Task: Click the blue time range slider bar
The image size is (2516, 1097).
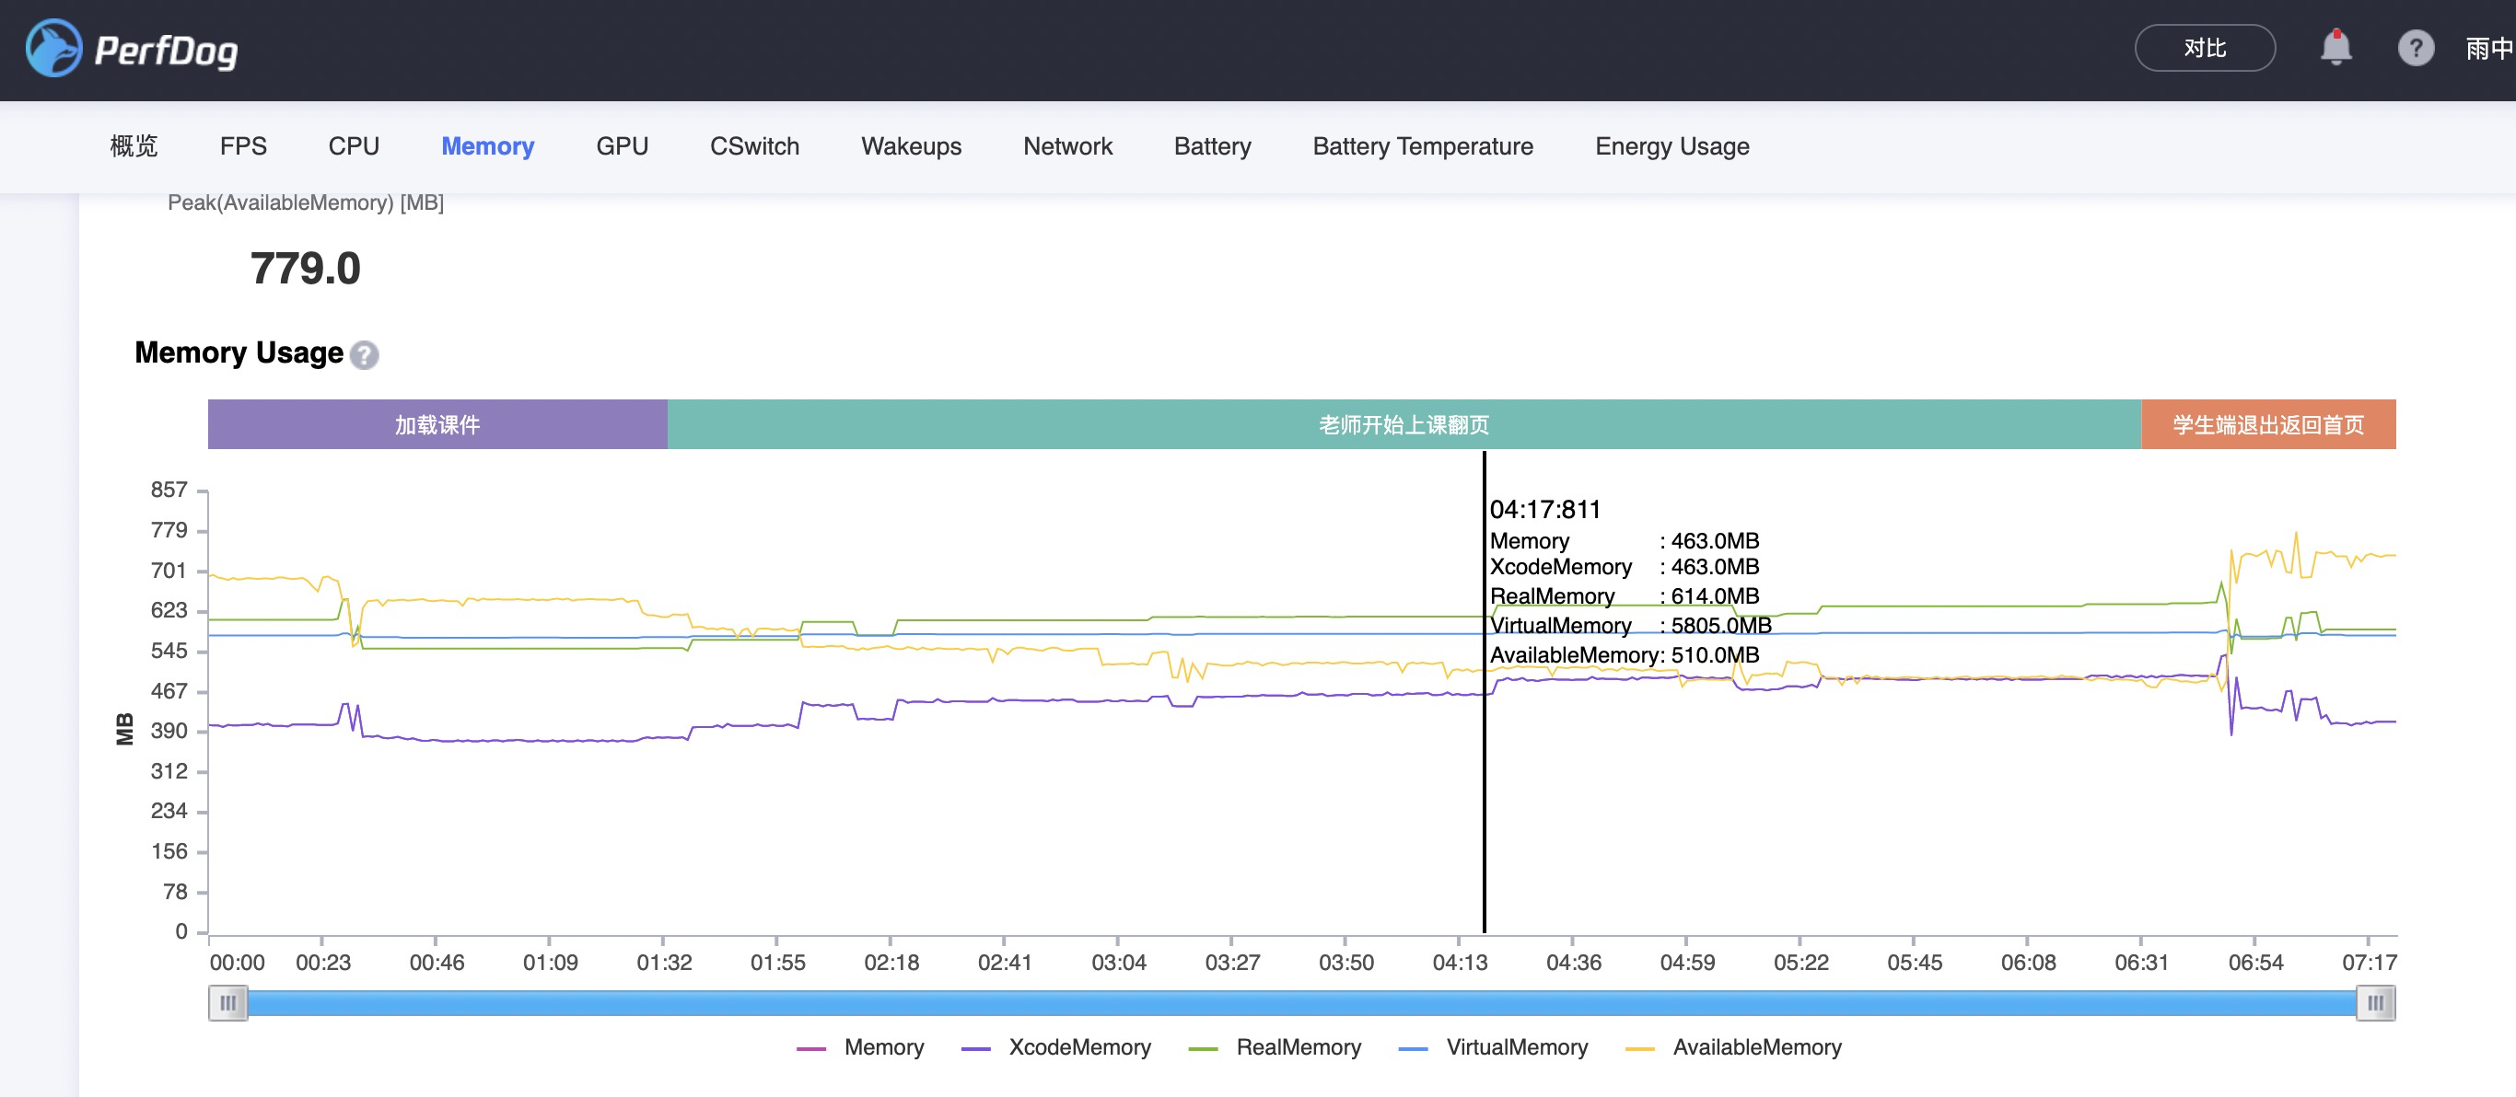Action: pyautogui.click(x=1302, y=1003)
